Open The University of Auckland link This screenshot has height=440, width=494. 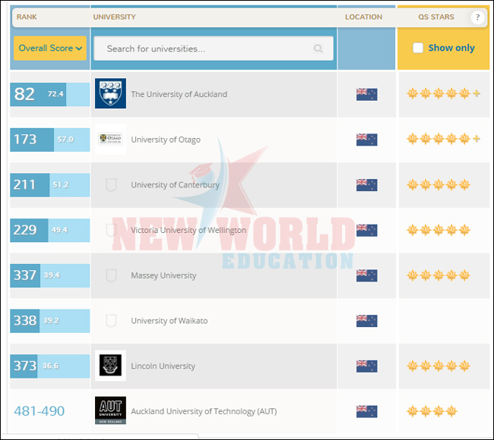[179, 94]
